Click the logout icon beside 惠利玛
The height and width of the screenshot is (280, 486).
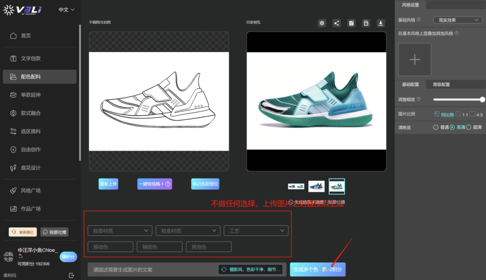pyautogui.click(x=71, y=275)
